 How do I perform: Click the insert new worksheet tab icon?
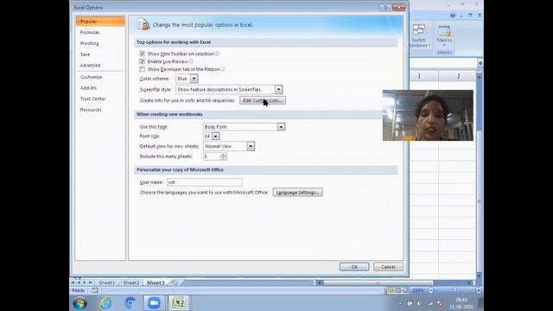(175, 282)
